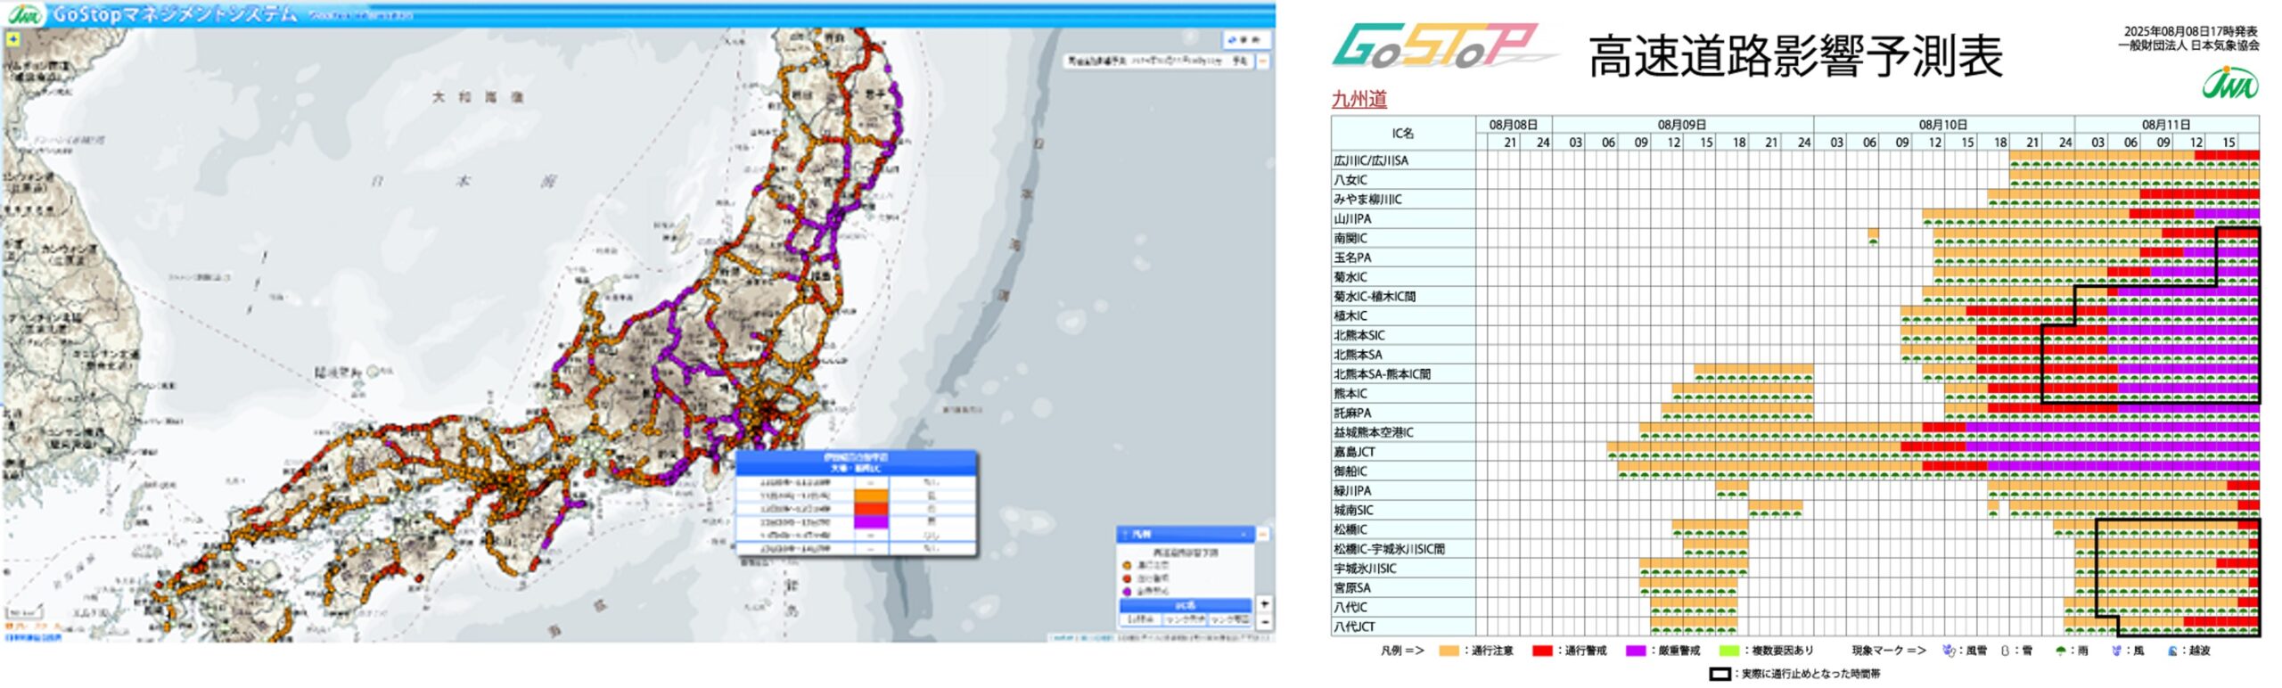Click the yellow map control icon at top-left
This screenshot has height=688, width=2282.
[x=12, y=39]
